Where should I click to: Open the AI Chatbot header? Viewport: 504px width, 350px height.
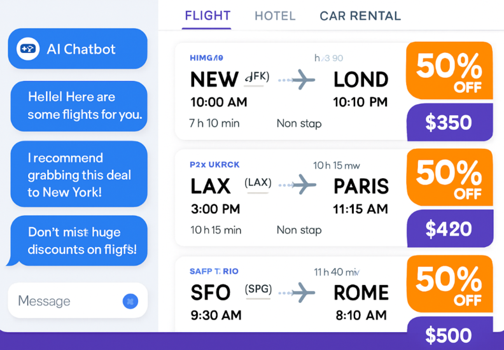pos(78,48)
